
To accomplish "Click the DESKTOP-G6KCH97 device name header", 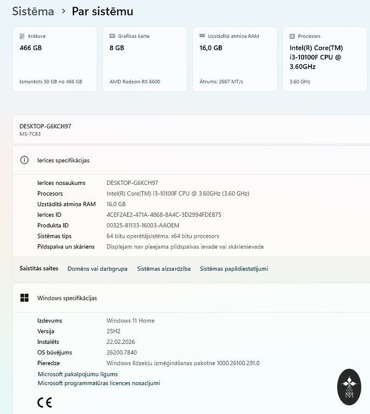I will (45, 126).
